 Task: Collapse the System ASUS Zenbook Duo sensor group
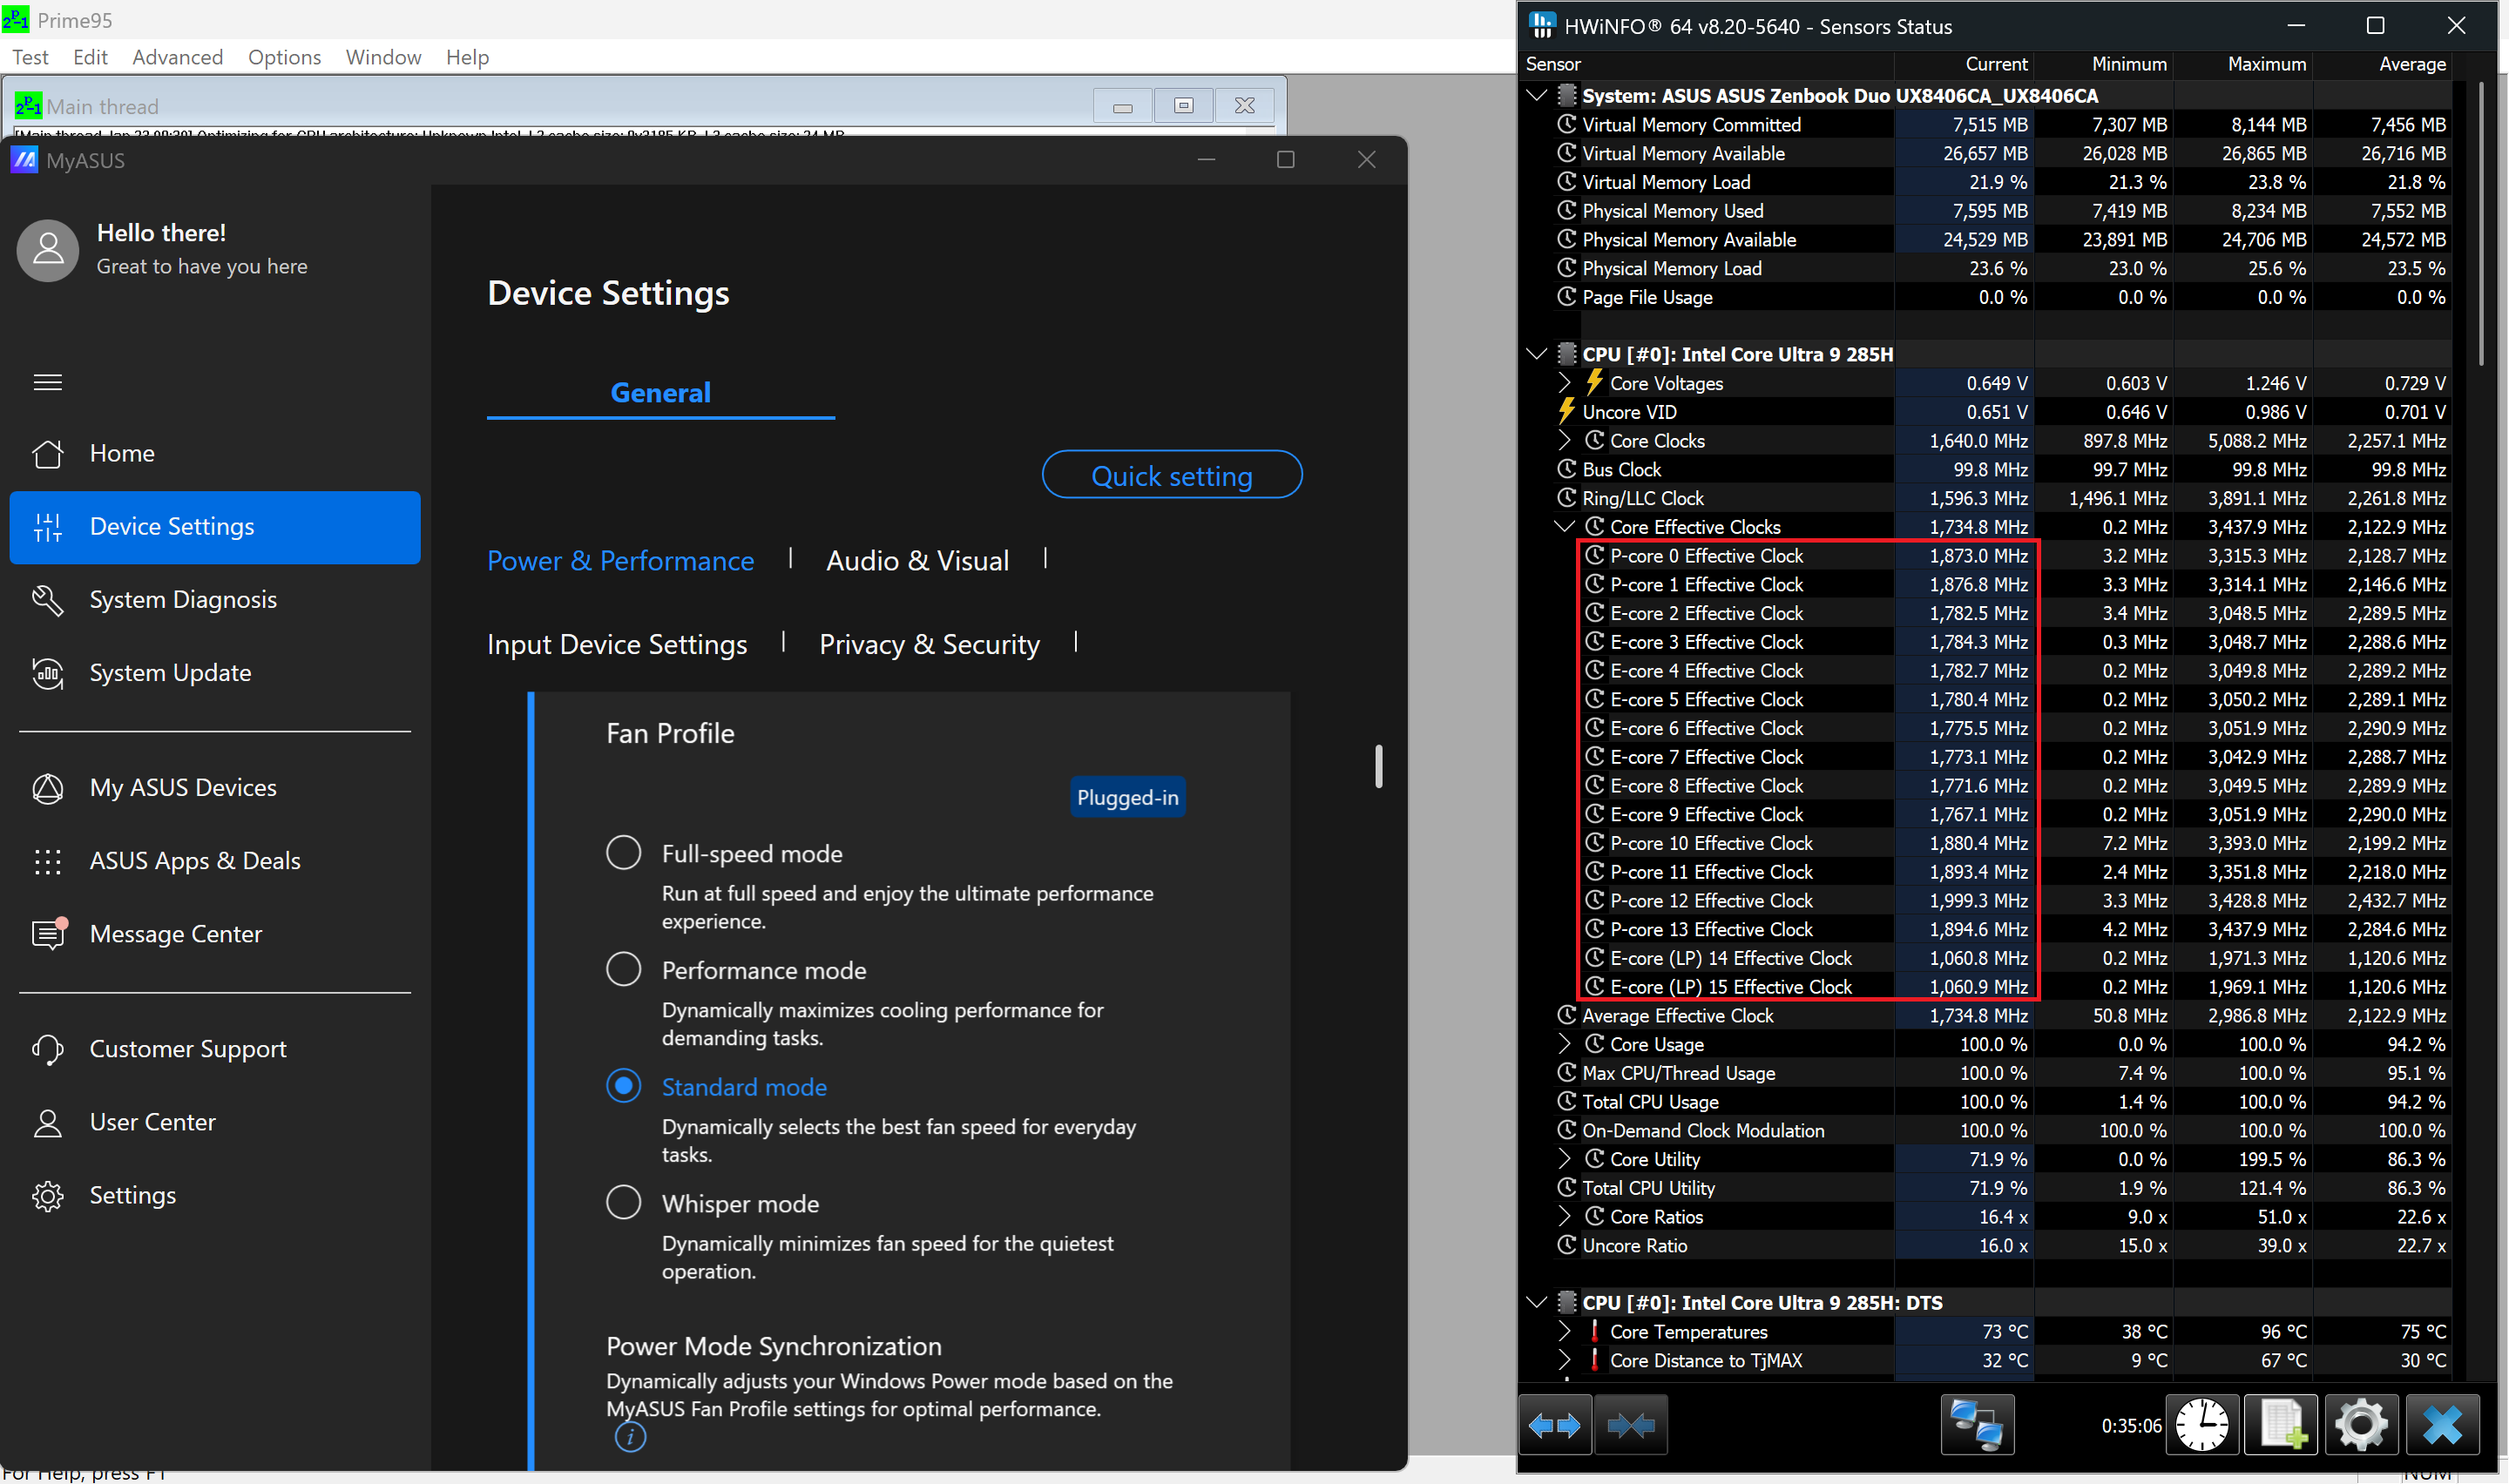point(1537,96)
